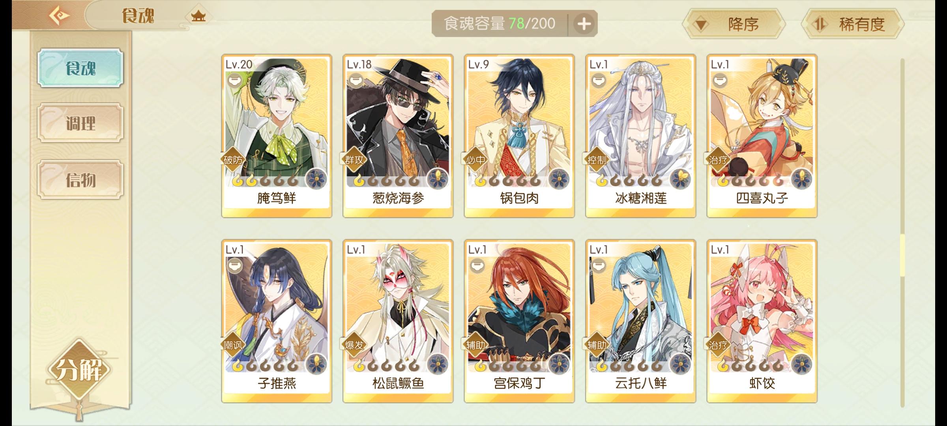The height and width of the screenshot is (426, 947).
Task: Click the bowl icon on 葱烧海参 card
Action: coord(355,81)
